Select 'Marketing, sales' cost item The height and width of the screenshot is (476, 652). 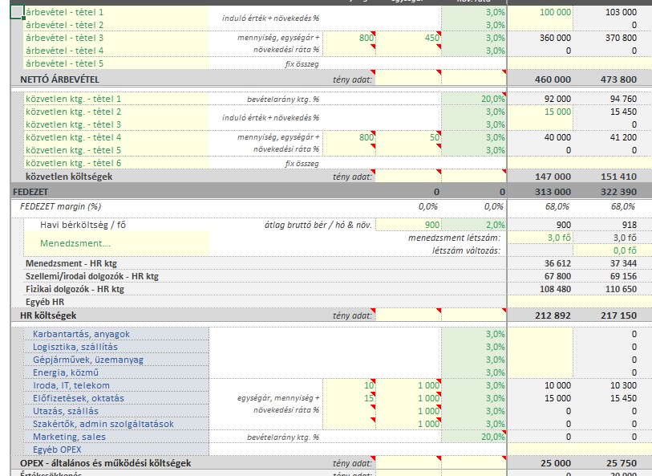[x=116, y=437]
